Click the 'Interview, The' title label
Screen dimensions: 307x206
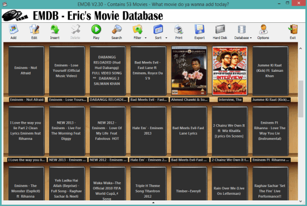(x=230, y=100)
